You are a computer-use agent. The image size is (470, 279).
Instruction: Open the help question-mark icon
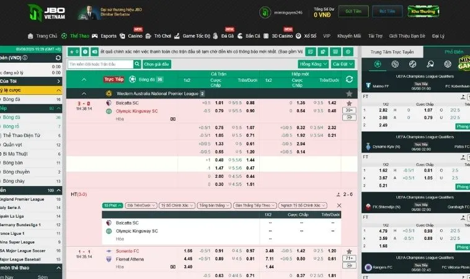[x=85, y=52]
